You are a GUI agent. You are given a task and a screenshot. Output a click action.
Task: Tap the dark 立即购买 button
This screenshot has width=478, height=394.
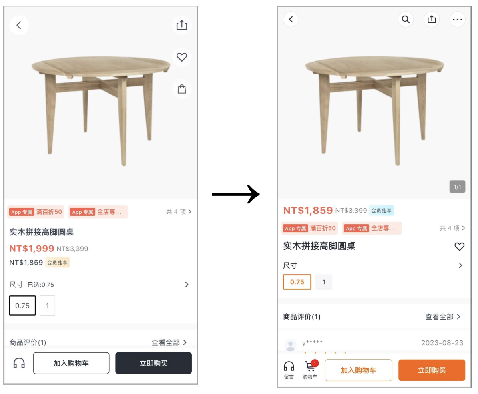pos(153,363)
